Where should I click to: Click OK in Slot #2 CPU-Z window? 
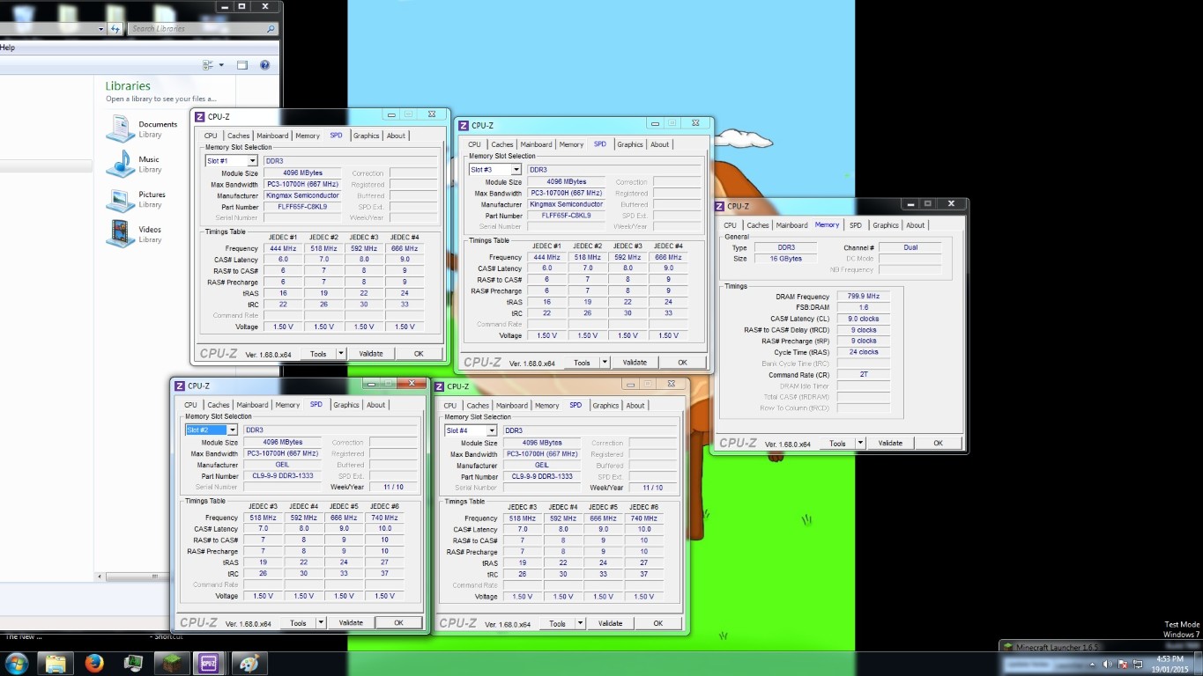(398, 623)
